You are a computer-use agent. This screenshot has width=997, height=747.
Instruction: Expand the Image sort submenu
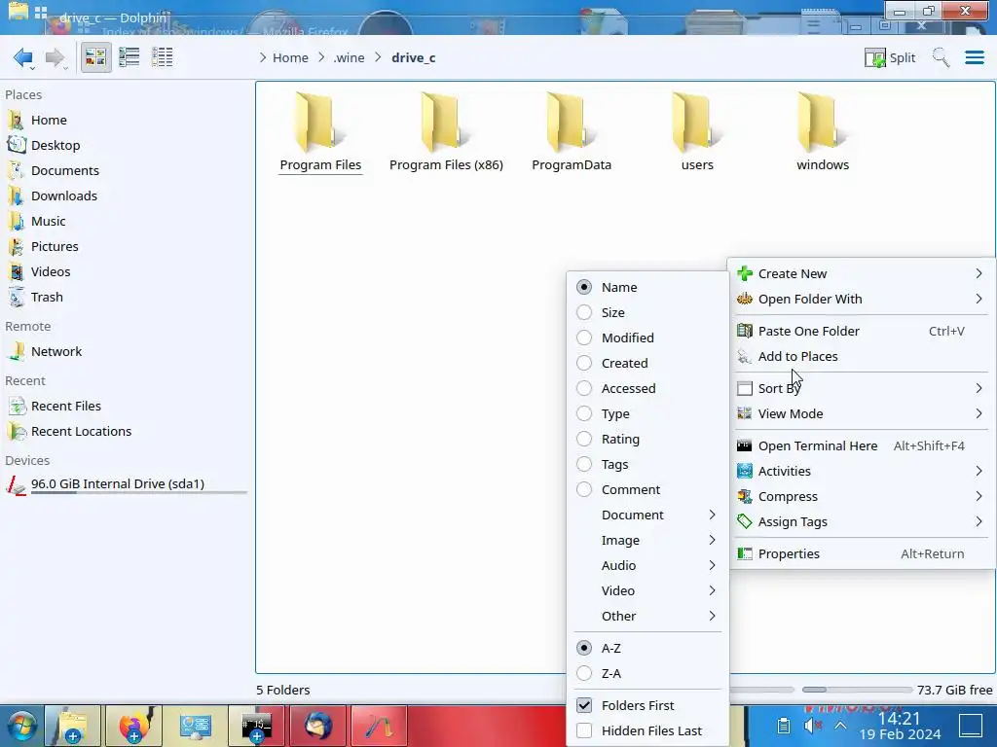click(647, 541)
